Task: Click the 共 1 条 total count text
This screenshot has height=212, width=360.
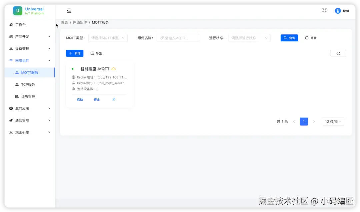Action: (x=282, y=122)
